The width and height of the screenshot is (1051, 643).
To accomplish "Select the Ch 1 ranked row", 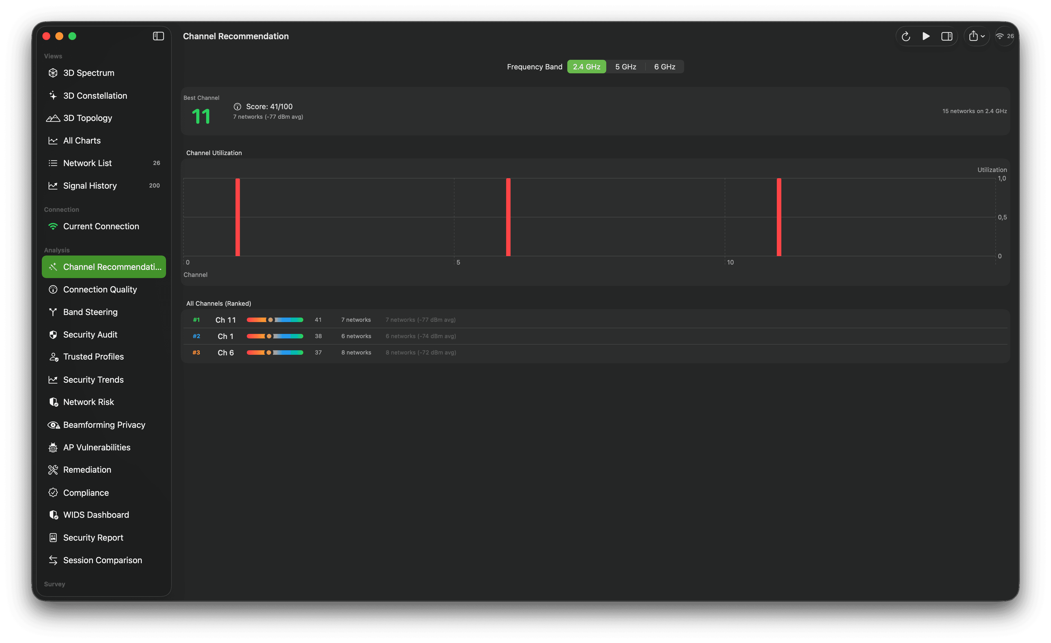I will [596, 336].
